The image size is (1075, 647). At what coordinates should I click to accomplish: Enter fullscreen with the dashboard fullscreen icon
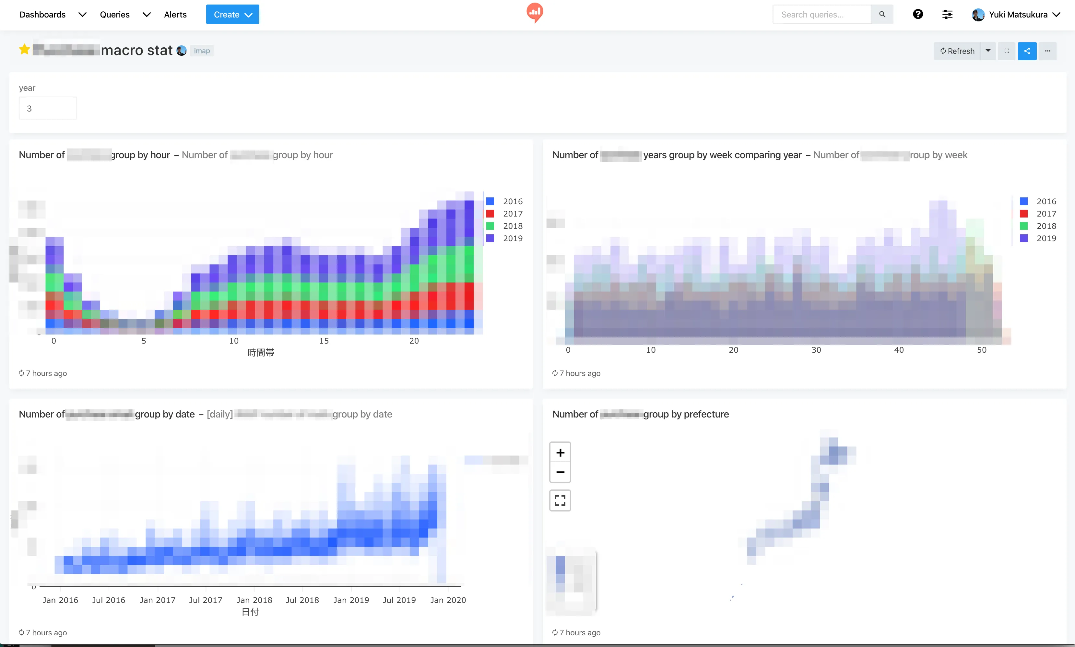pos(1007,51)
